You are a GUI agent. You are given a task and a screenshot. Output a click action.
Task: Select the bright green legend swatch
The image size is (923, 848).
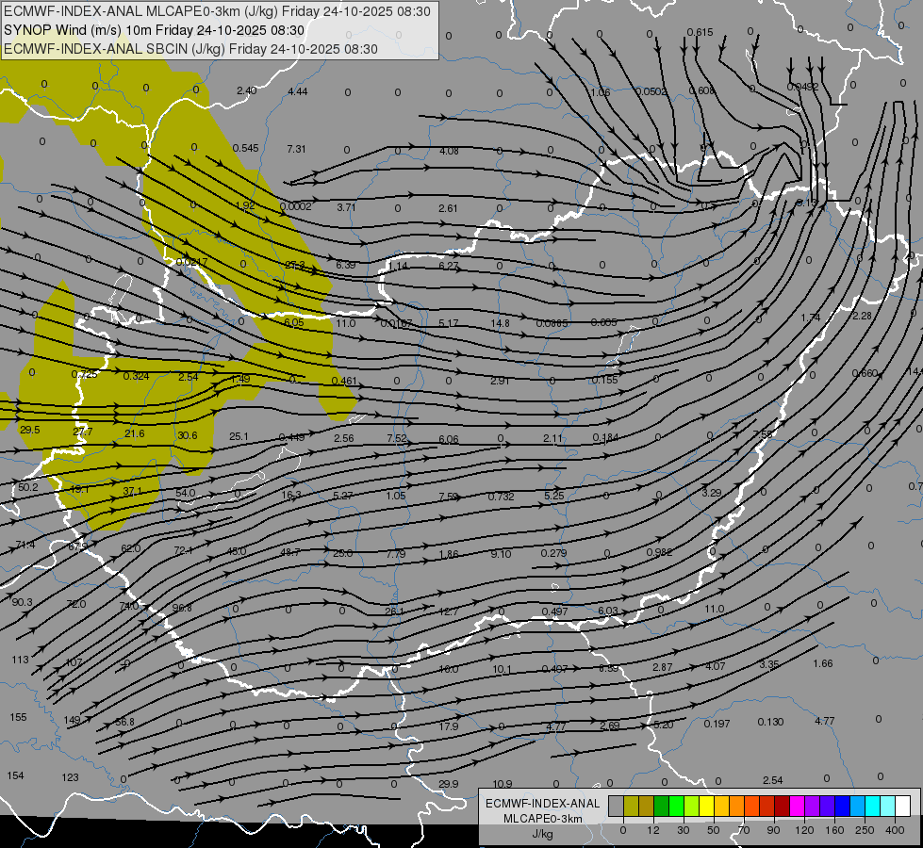(677, 806)
